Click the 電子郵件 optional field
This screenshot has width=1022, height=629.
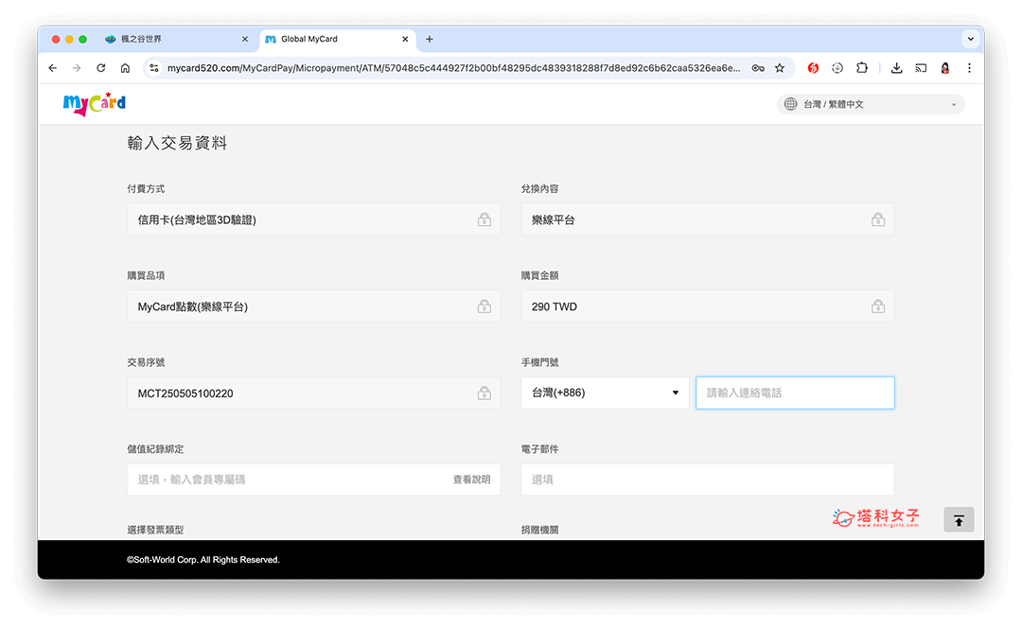pyautogui.click(x=708, y=480)
